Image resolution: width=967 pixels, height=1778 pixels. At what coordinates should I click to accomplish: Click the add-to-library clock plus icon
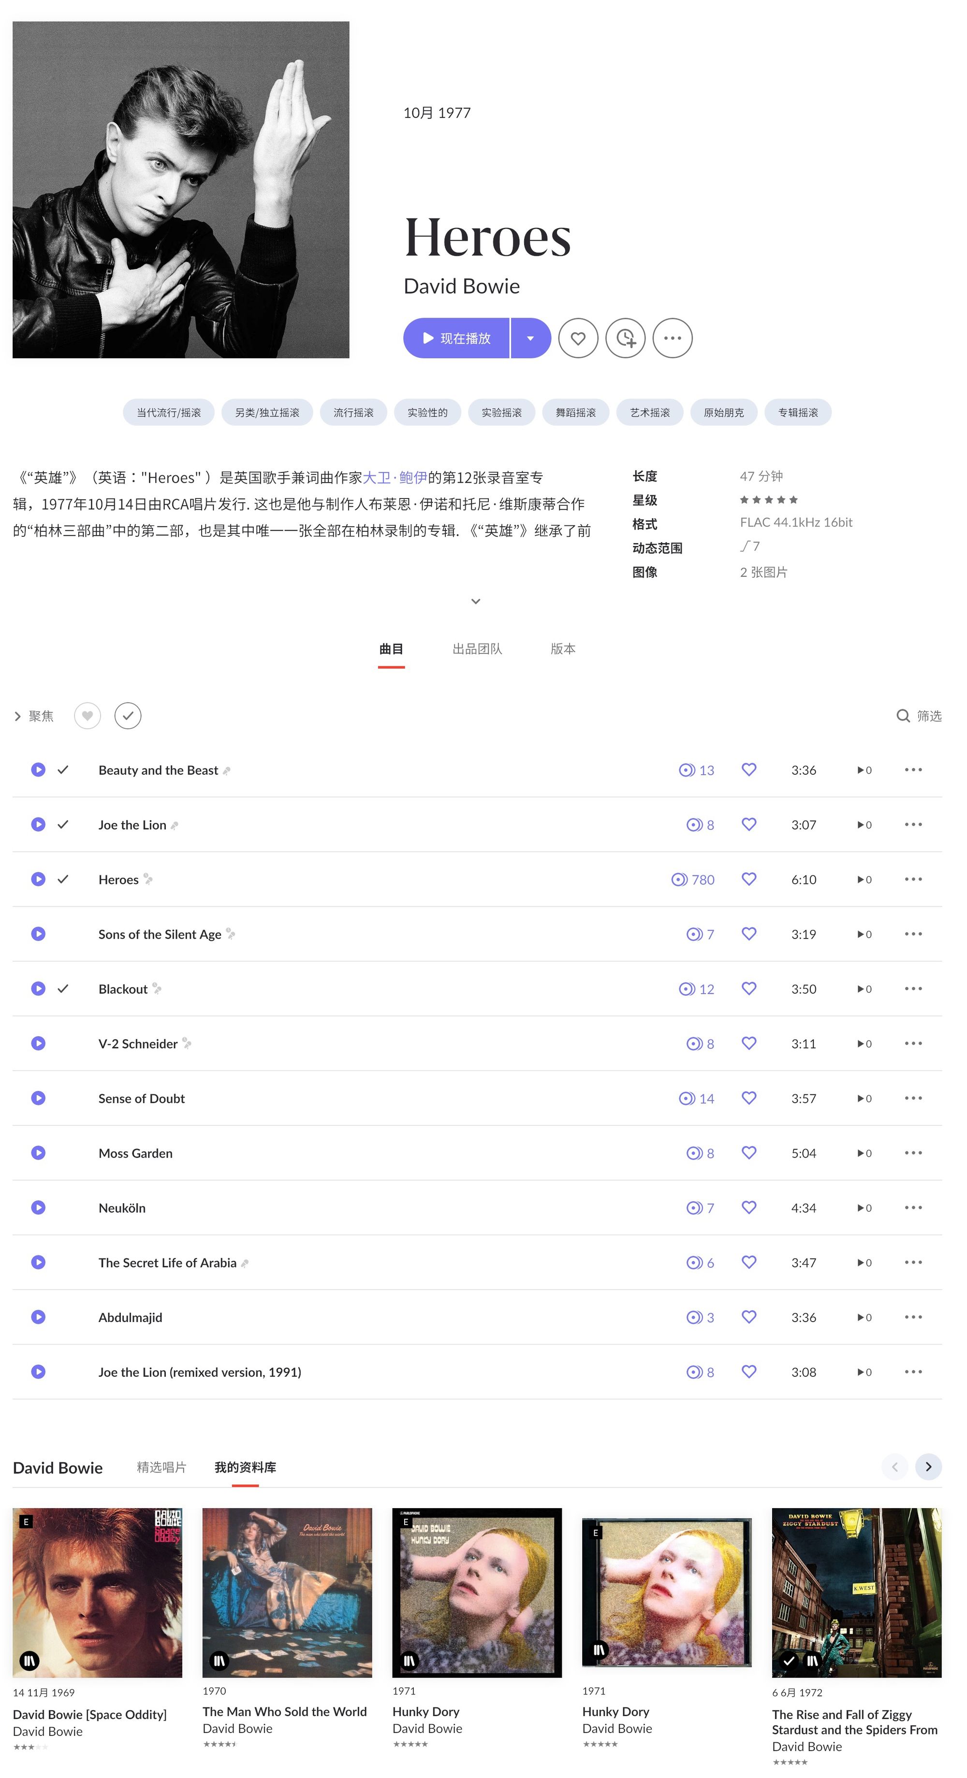click(625, 338)
